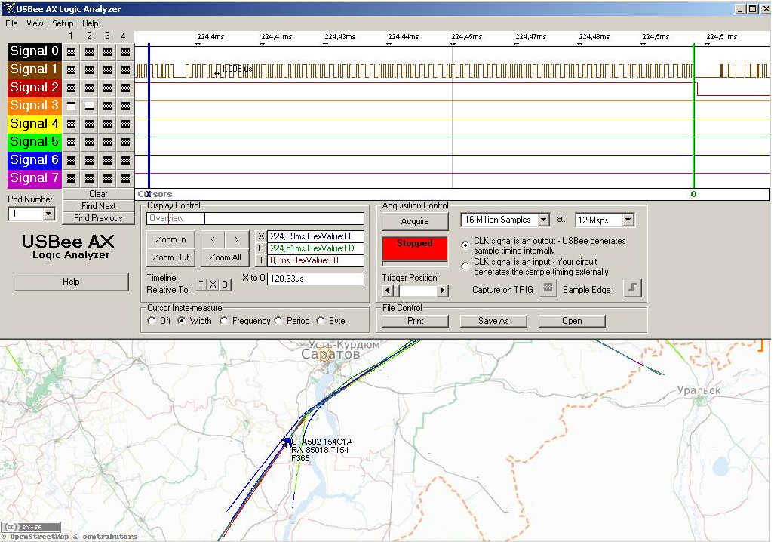Image resolution: width=774 pixels, height=542 pixels.
Task: Set Signal 0 trigger in column 1
Action: click(71, 51)
